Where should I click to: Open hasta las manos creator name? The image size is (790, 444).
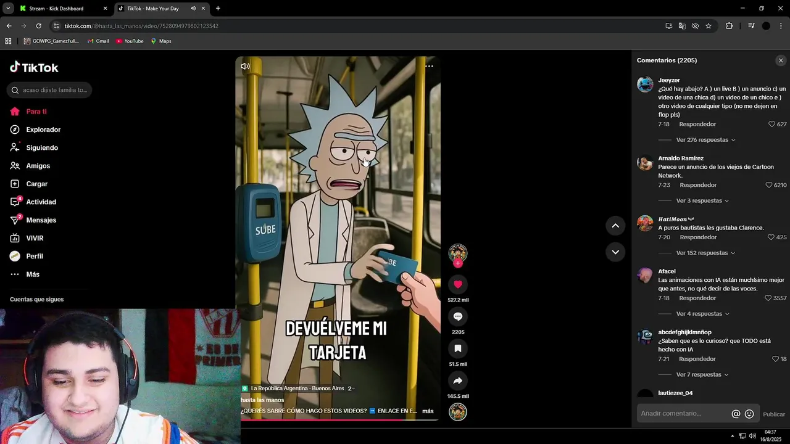pos(262,400)
